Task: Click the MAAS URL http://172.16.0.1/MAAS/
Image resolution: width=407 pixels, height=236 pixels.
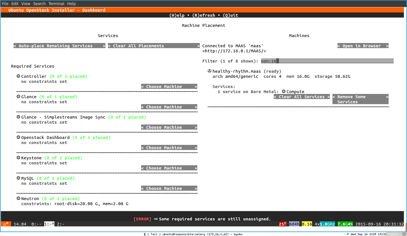Action: tap(234, 51)
